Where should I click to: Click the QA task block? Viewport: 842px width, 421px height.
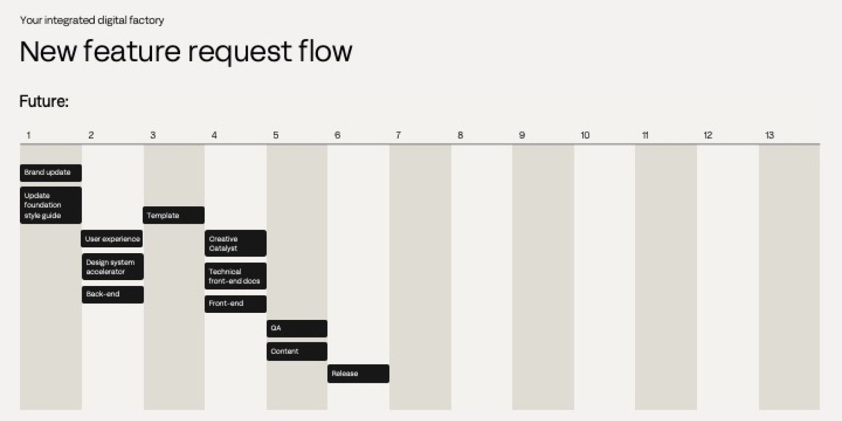tap(297, 328)
